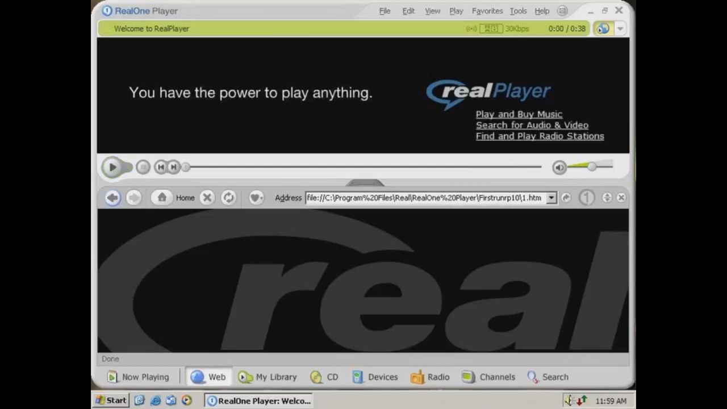727x409 pixels.
Task: Stop loading the current page
Action: tap(207, 198)
